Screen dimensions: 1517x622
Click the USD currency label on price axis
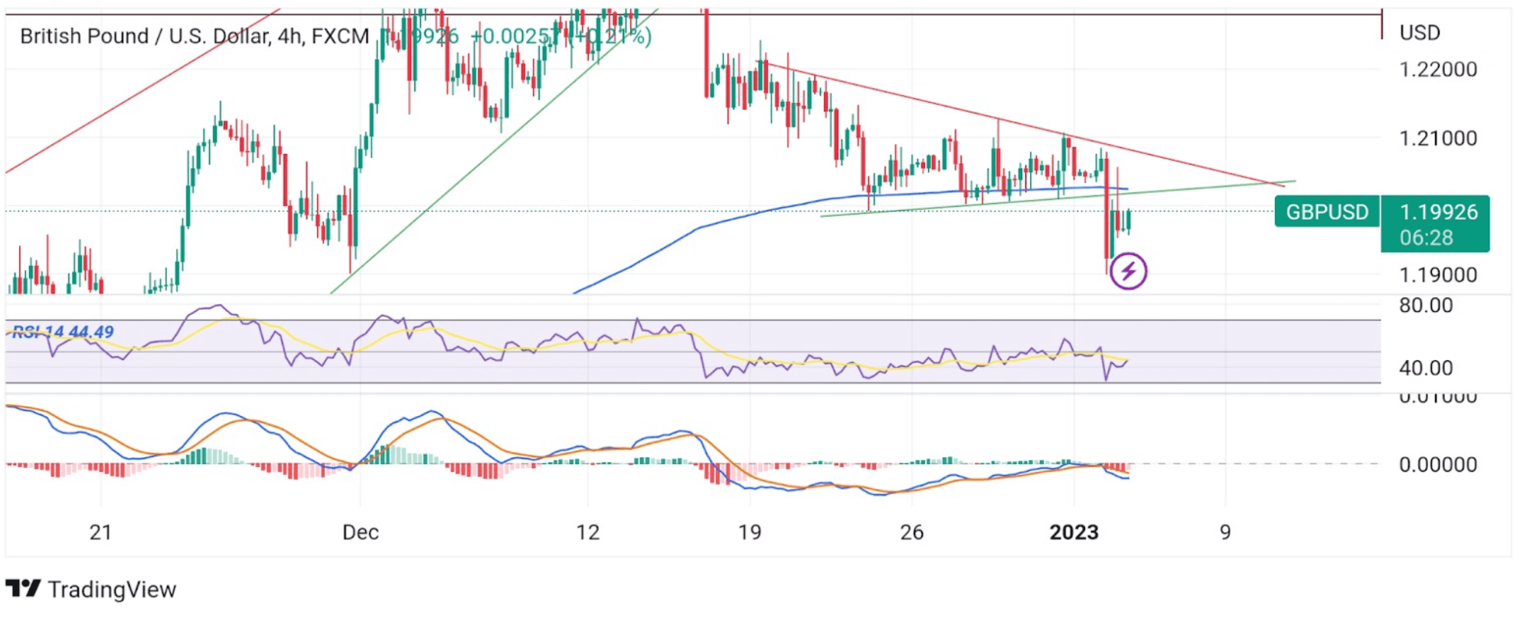coord(1420,33)
